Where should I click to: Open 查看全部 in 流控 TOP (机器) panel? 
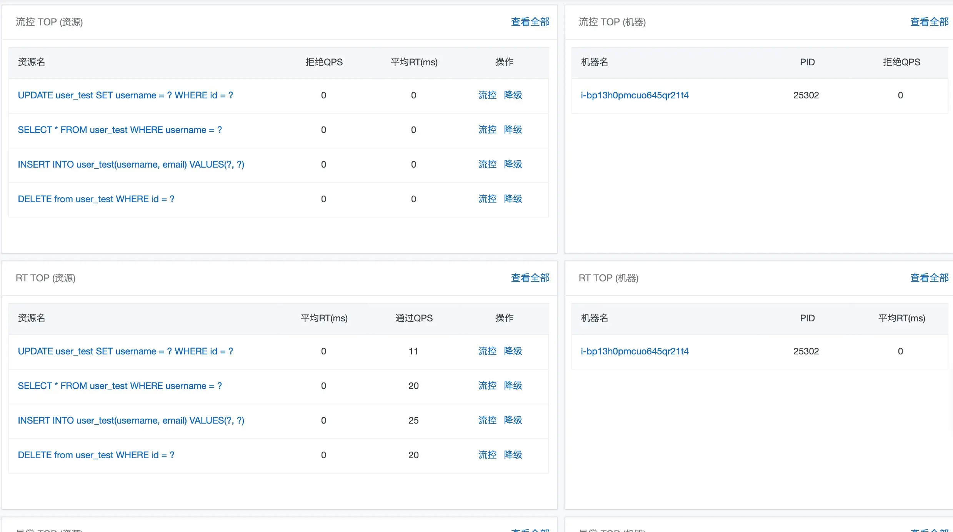[x=929, y=22]
